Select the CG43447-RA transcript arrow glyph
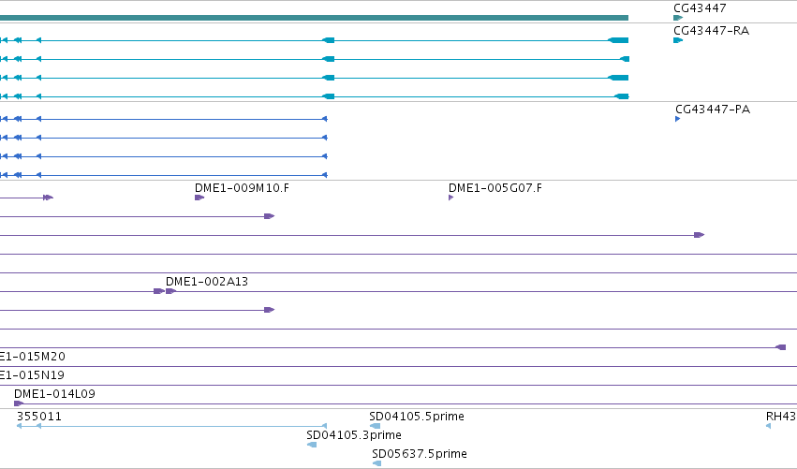Image resolution: width=797 pixels, height=469 pixels. 678,40
